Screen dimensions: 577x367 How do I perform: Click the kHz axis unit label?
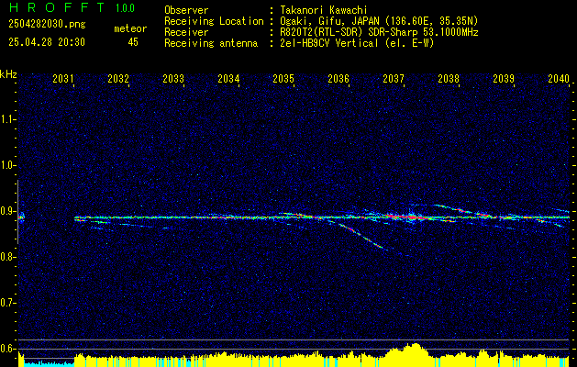(x=8, y=74)
